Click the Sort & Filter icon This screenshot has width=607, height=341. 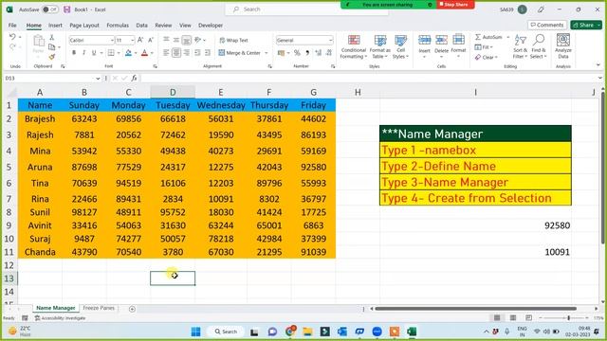tap(521, 40)
